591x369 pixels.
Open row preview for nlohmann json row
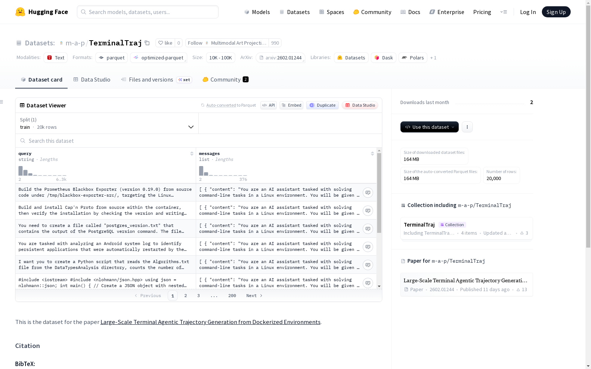[x=368, y=283]
